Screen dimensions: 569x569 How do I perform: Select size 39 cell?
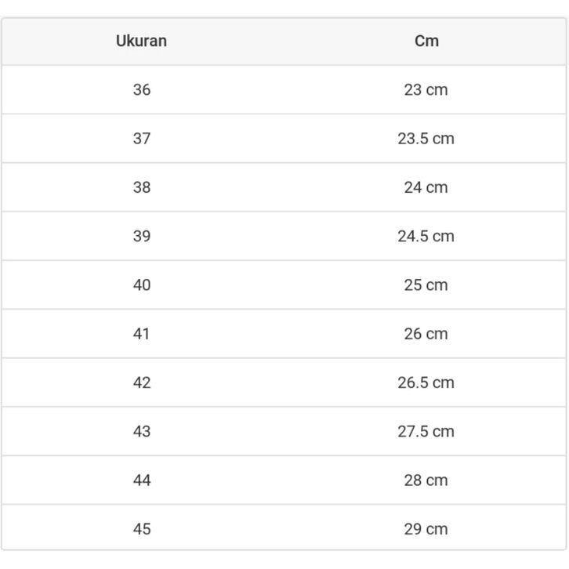coord(141,236)
